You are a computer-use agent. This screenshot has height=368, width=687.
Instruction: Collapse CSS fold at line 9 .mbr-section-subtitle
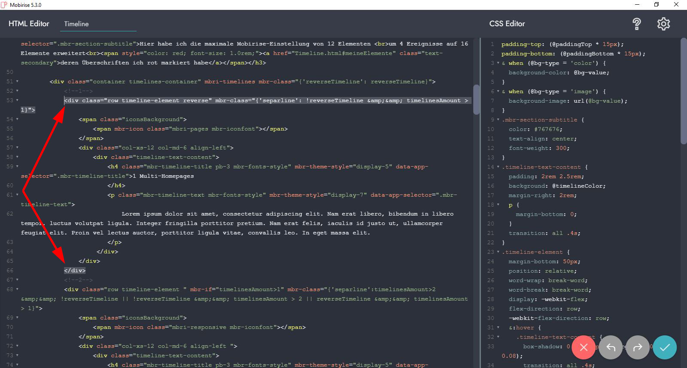pos(498,120)
